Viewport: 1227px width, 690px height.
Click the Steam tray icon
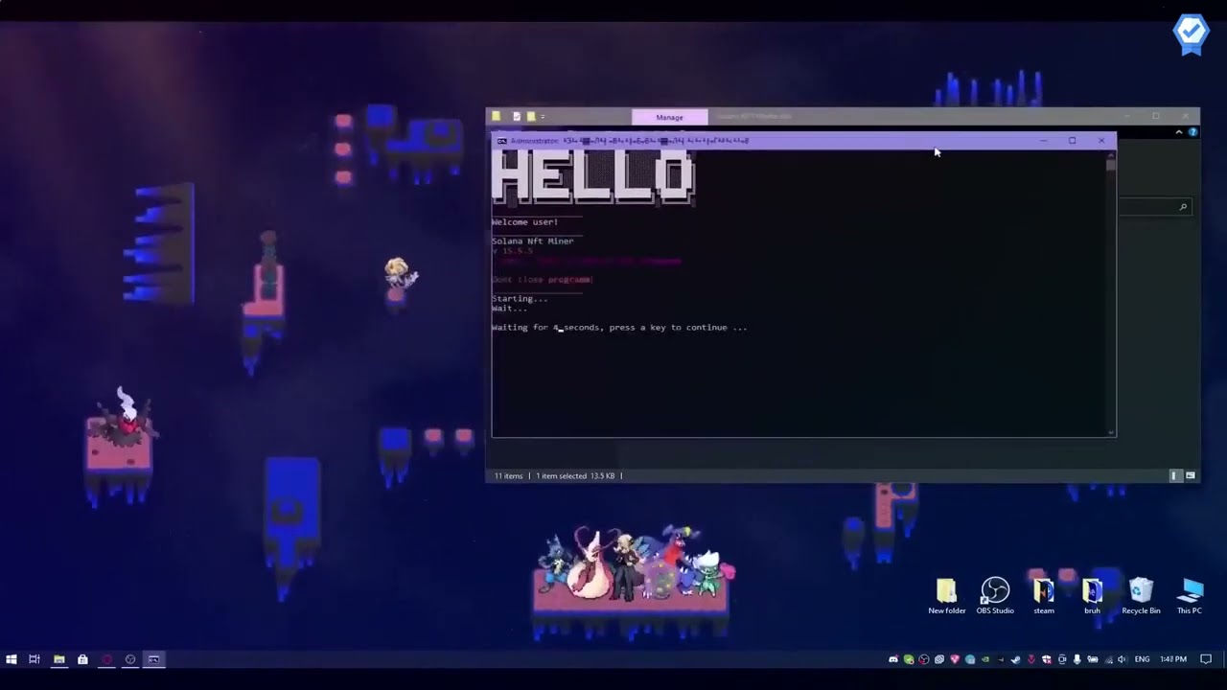point(1015,659)
